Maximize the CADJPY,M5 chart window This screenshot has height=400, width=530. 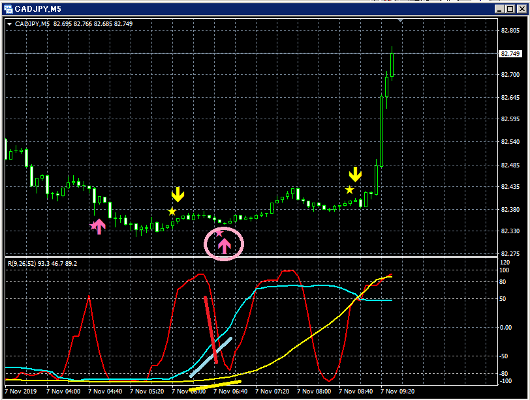(x=510, y=9)
